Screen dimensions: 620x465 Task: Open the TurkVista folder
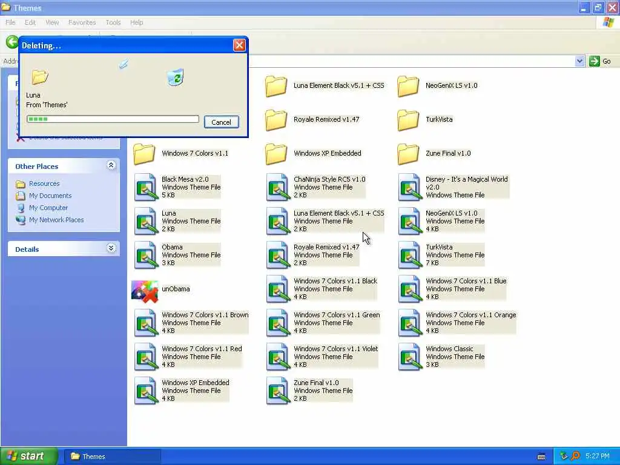point(408,120)
